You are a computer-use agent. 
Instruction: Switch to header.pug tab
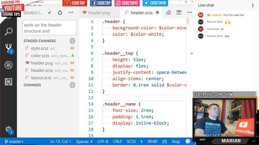click(x=100, y=12)
